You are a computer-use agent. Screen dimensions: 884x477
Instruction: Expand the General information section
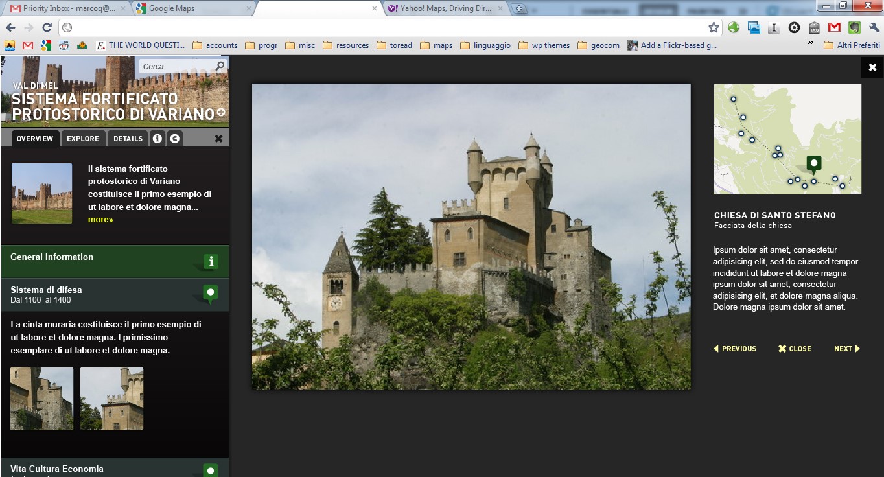(x=115, y=261)
